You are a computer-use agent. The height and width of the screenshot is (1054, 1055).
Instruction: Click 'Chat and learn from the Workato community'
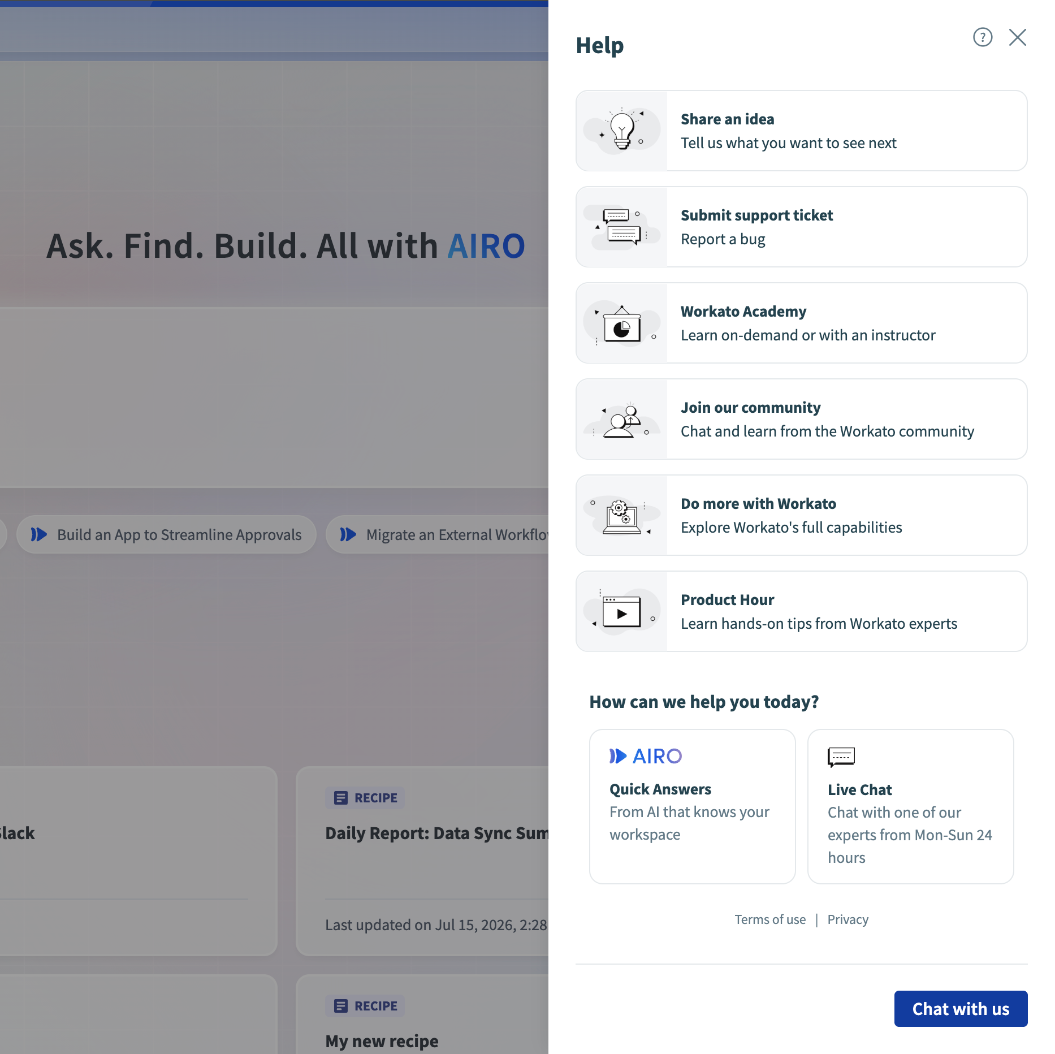click(x=827, y=431)
